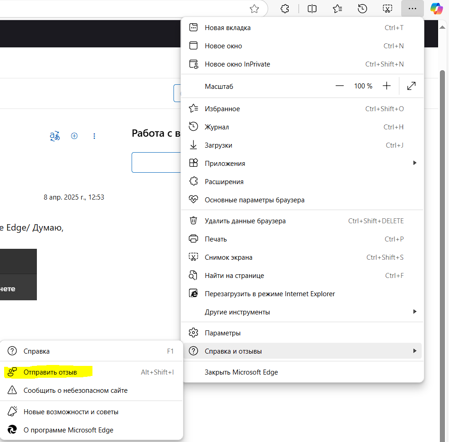
Task: Click the circled plus icon on the page
Action: pos(74,136)
